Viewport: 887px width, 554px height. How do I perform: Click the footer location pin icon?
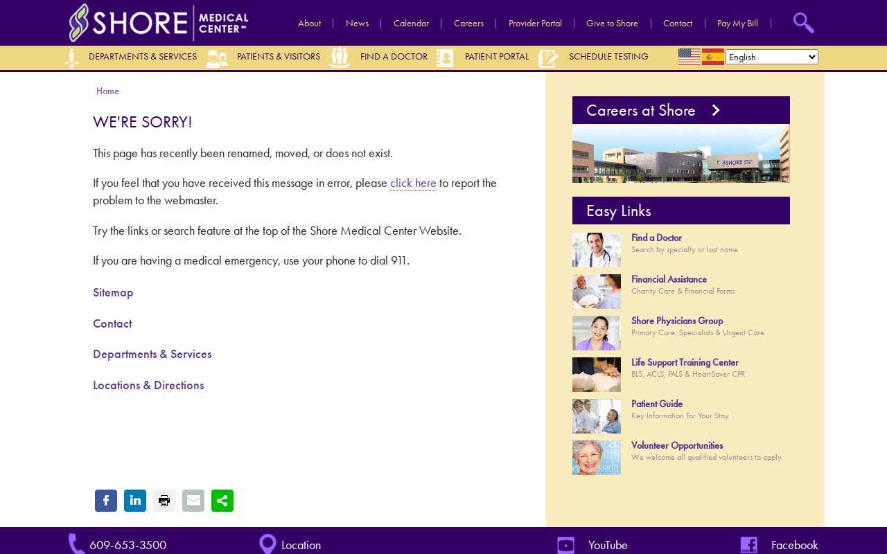click(267, 544)
